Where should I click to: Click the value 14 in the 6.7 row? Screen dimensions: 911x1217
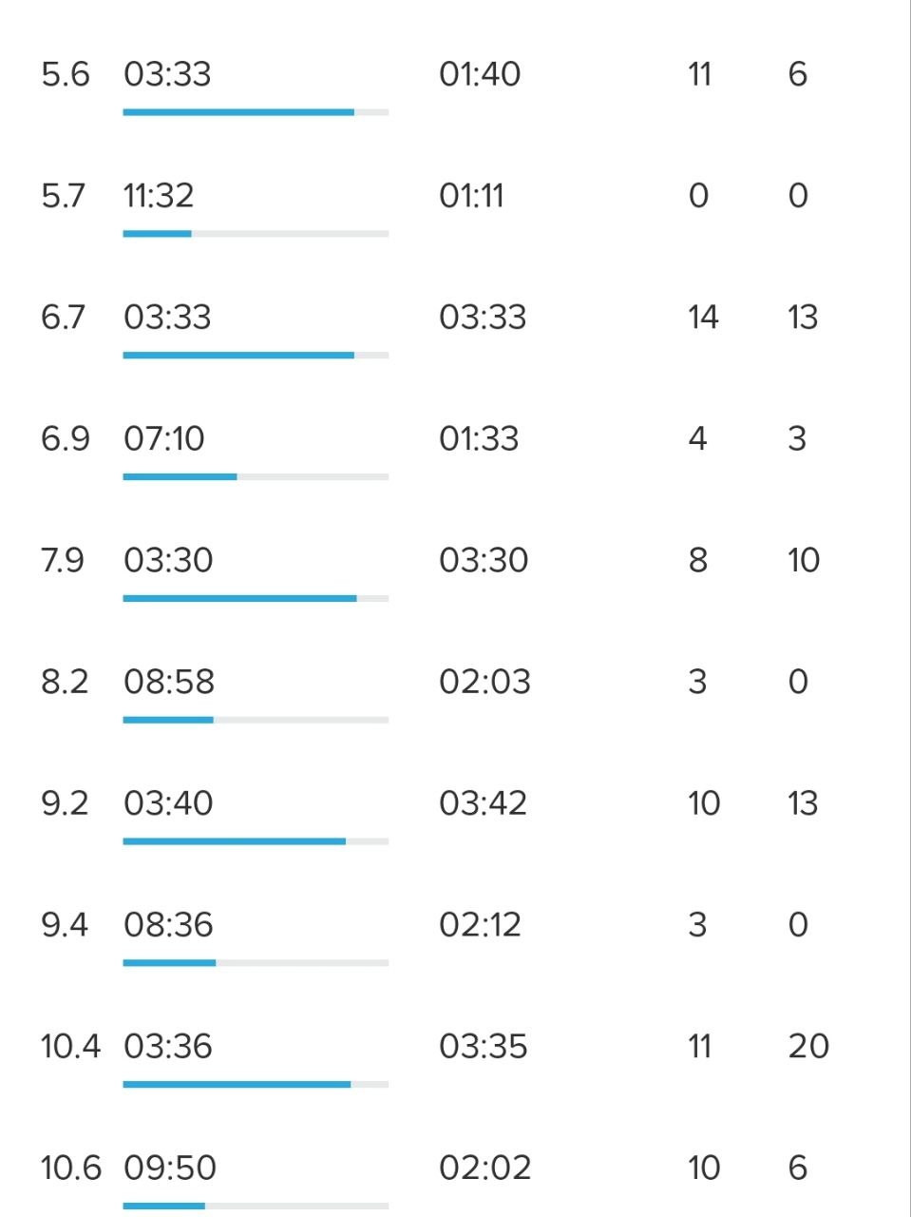pos(703,318)
